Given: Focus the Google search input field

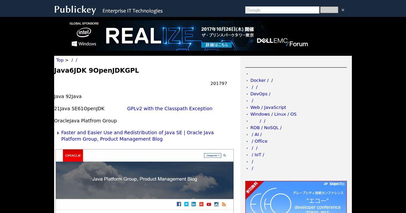Looking at the screenshot, I should click(282, 10).
